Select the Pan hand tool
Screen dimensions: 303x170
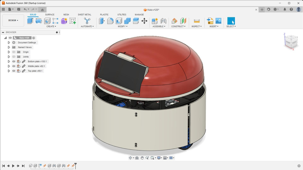(x=142, y=158)
